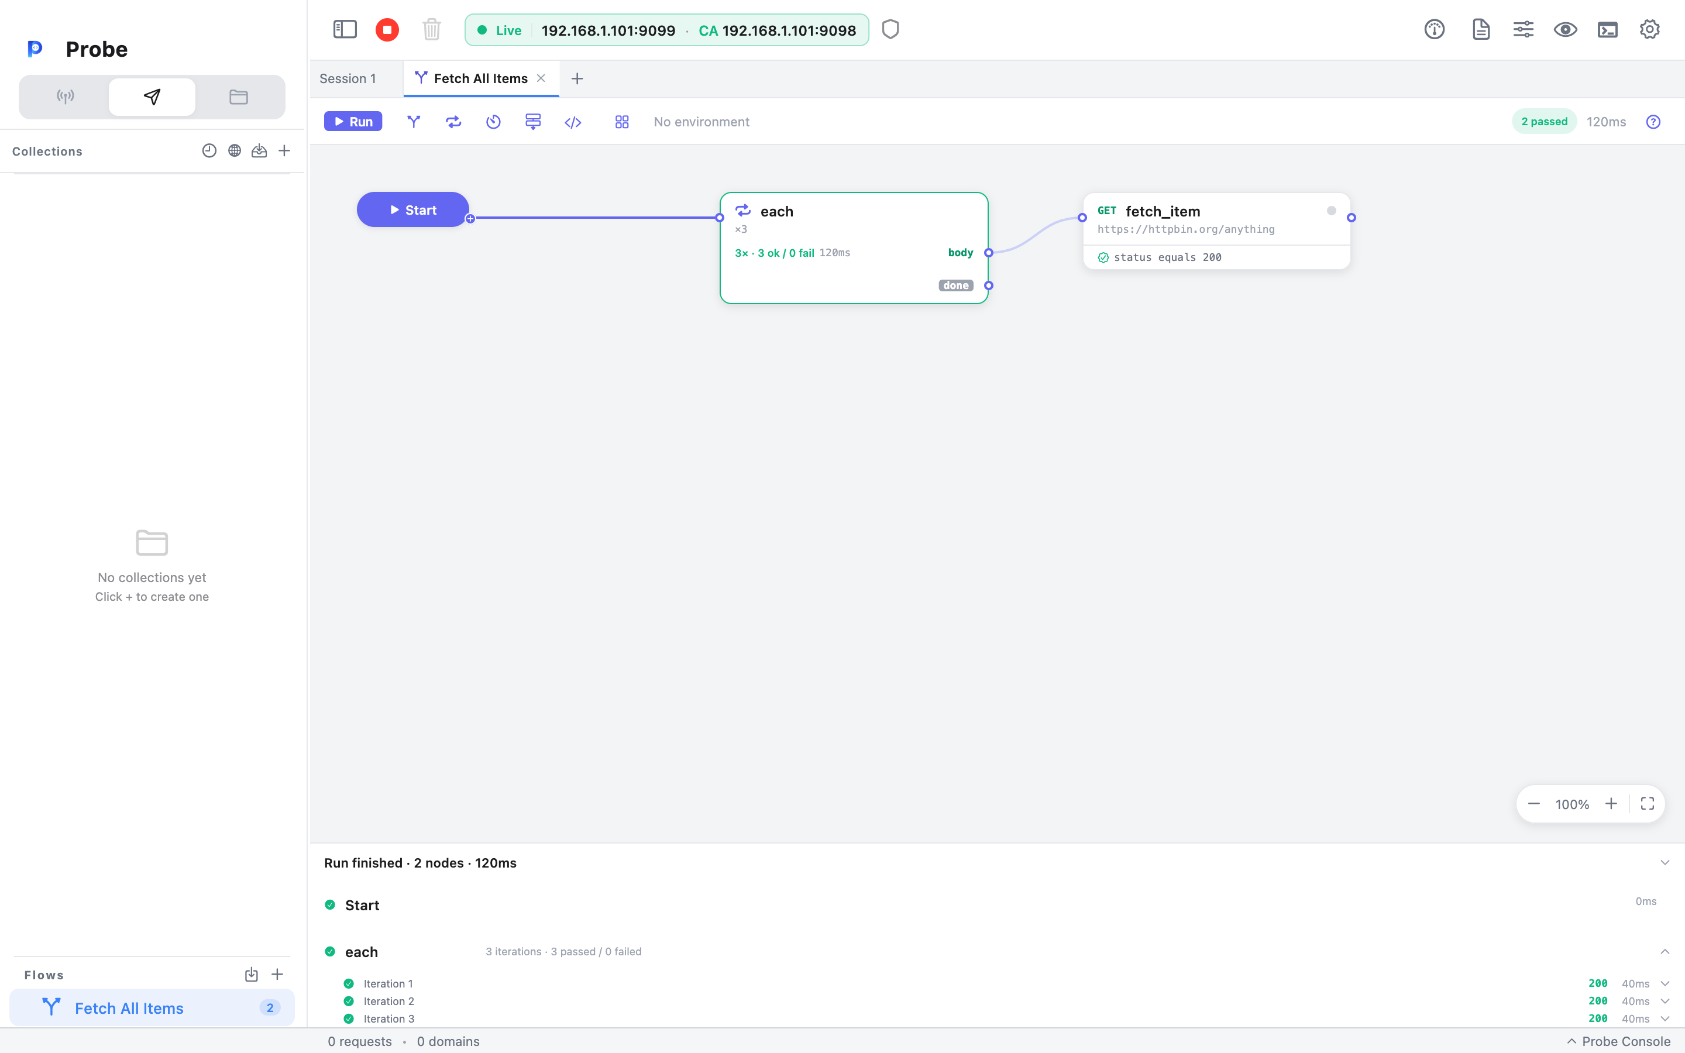
Task: Click the plus connector on Start node
Action: [470, 219]
